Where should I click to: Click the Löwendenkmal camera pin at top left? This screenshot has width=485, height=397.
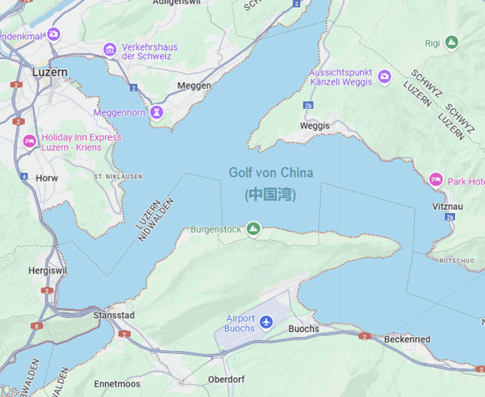click(x=53, y=34)
